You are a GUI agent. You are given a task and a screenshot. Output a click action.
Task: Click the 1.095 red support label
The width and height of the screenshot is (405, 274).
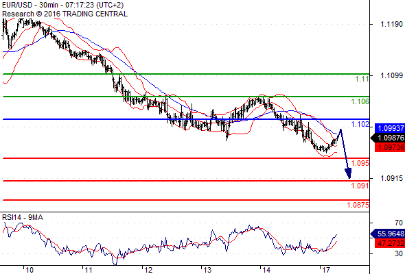360,163
